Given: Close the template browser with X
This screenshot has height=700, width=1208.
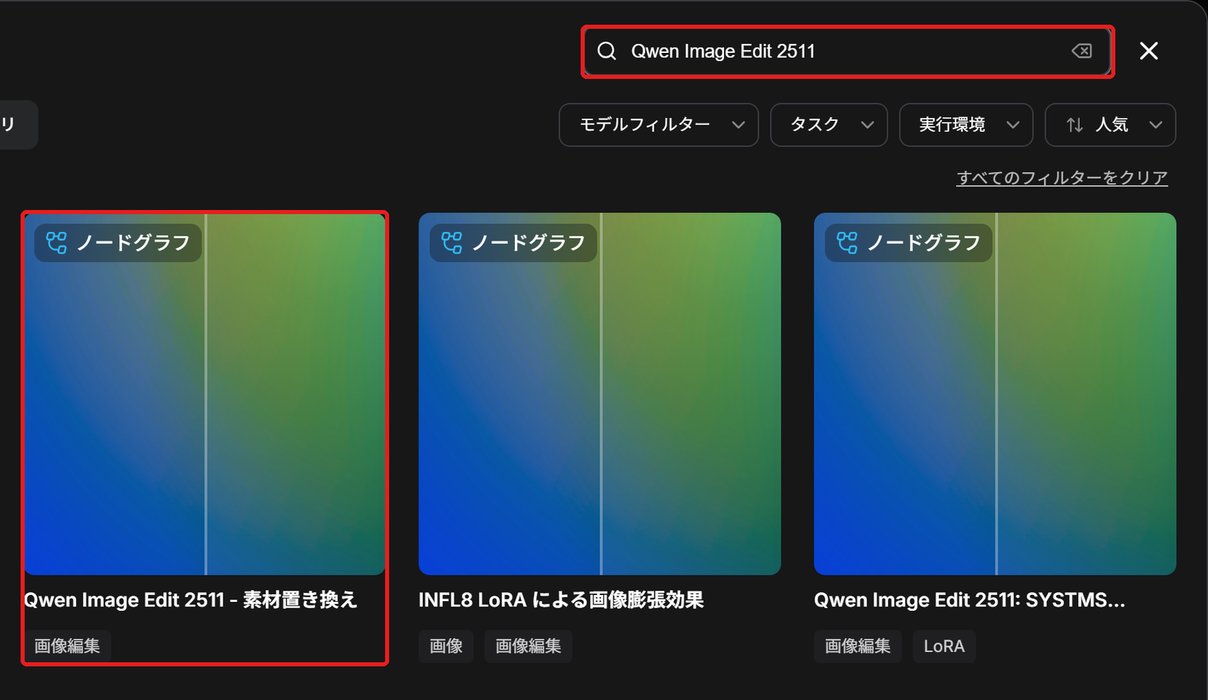Looking at the screenshot, I should click(x=1148, y=51).
